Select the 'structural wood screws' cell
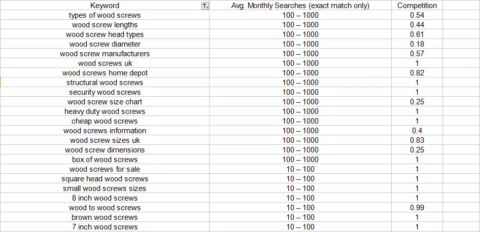Screen dimensions: 480x232 pyautogui.click(x=105, y=83)
